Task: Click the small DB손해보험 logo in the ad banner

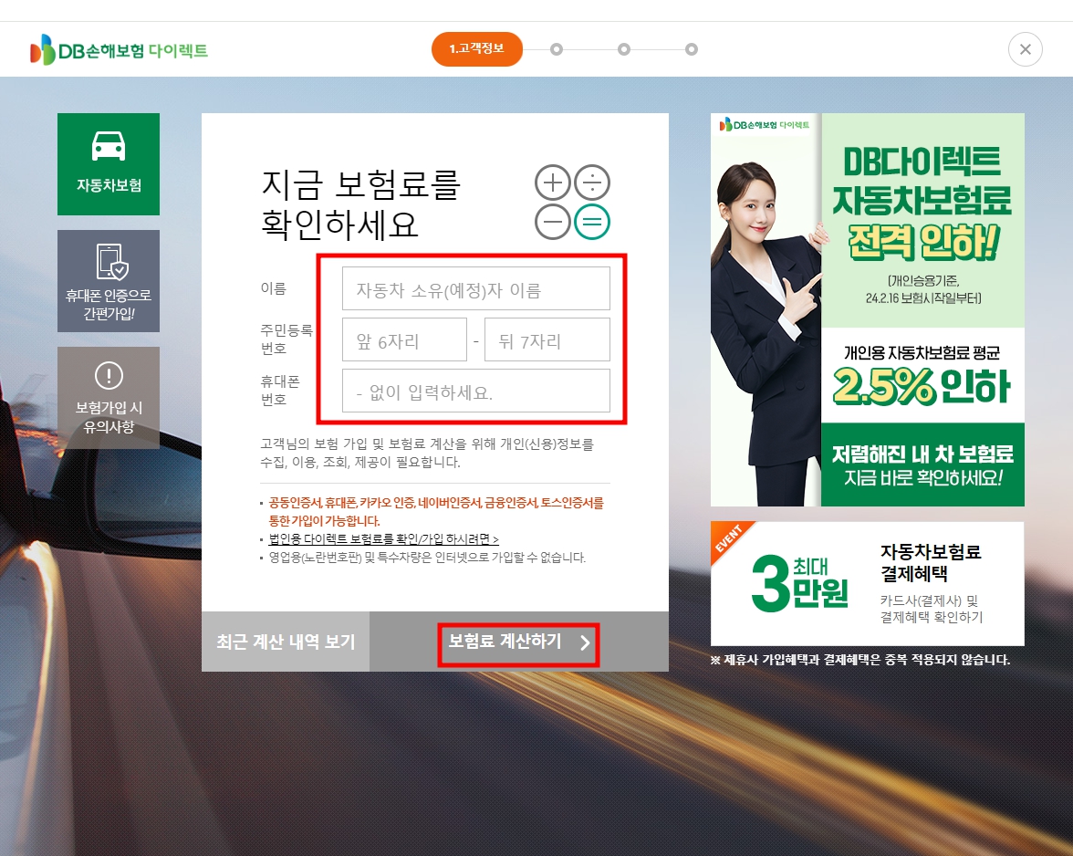Action: pos(765,124)
